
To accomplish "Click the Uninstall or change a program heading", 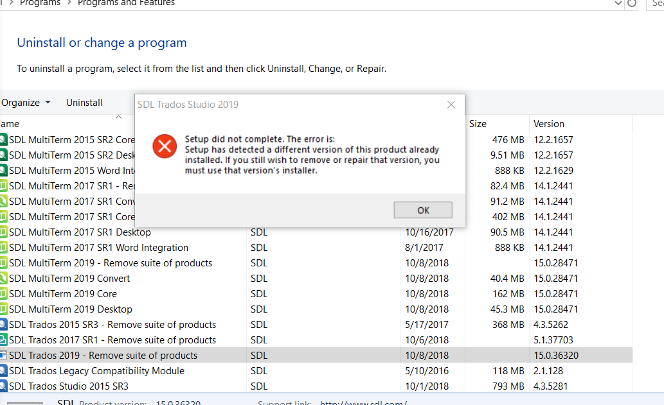I will click(102, 43).
